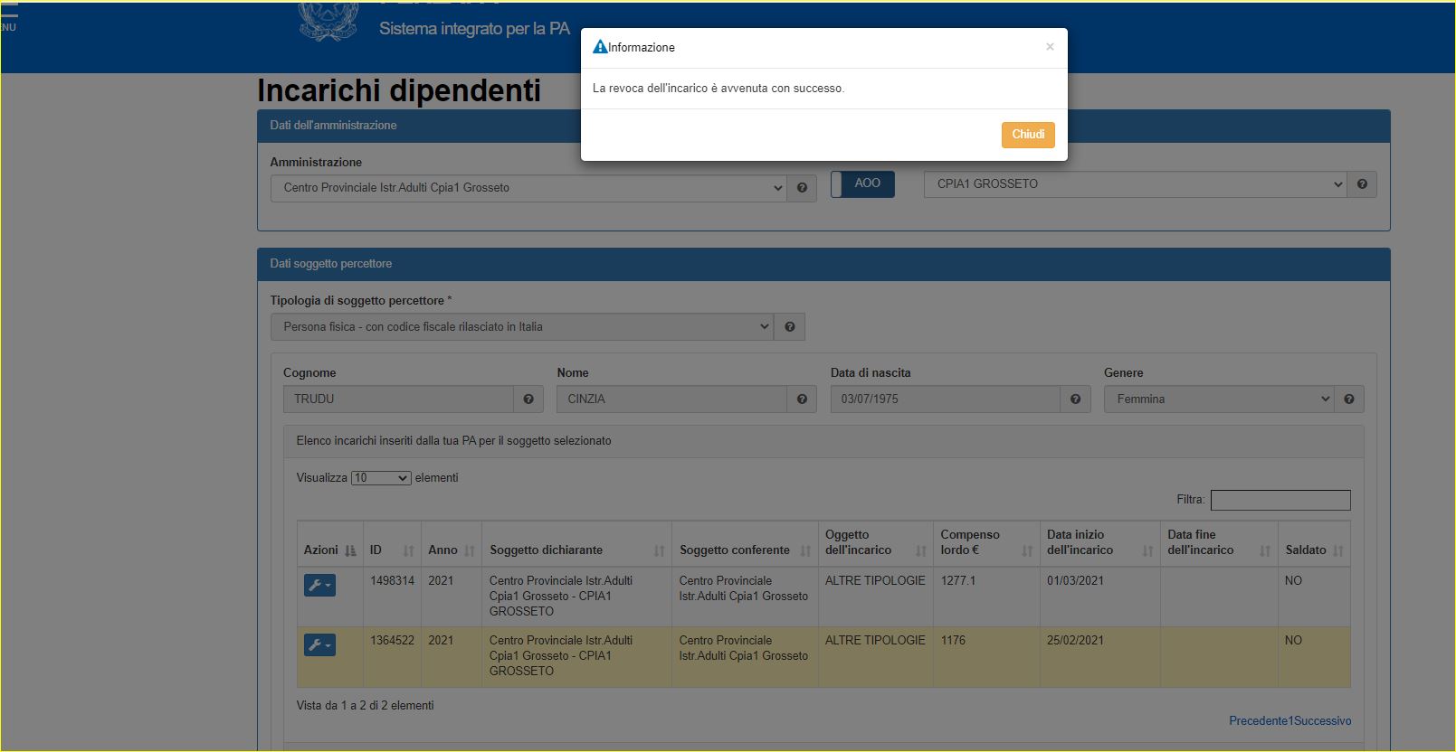Open wrench actions menu for ID 1498314

[319, 586]
